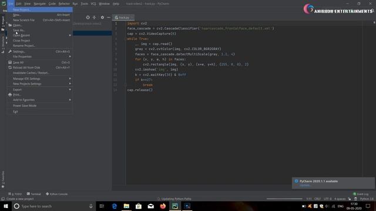The width and height of the screenshot is (376, 211).
Task: Expand the Add to Favorites submenu
Action: 40,100
